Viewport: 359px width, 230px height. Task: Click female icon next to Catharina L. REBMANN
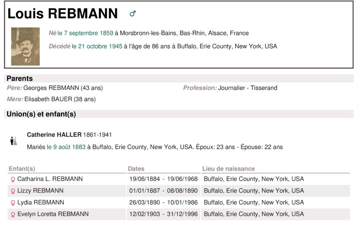tap(13, 179)
